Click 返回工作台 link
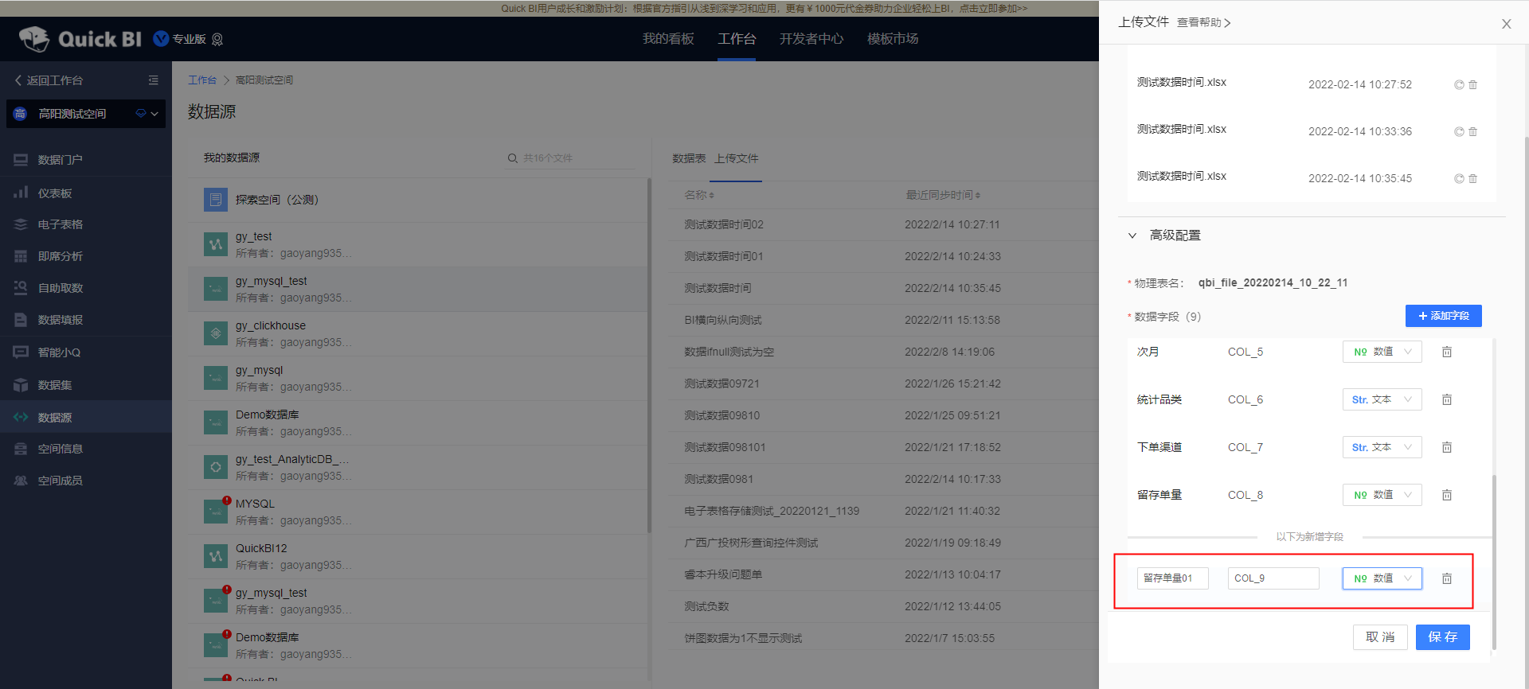1529x689 pixels. click(x=49, y=80)
